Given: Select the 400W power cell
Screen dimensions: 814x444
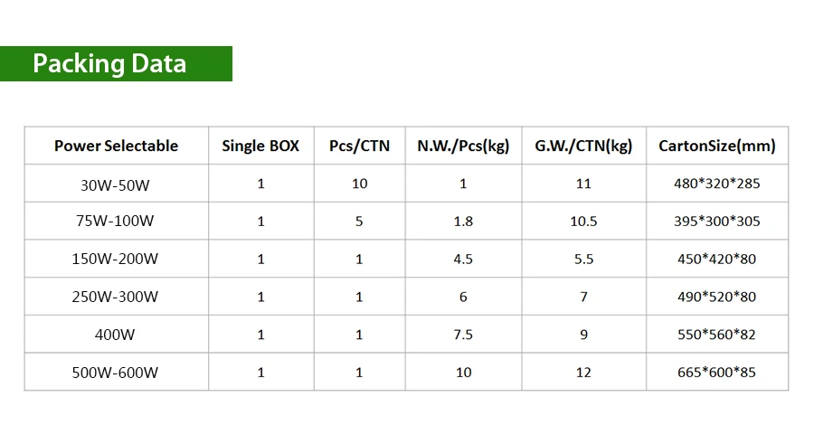Looking at the screenshot, I should [x=117, y=335].
